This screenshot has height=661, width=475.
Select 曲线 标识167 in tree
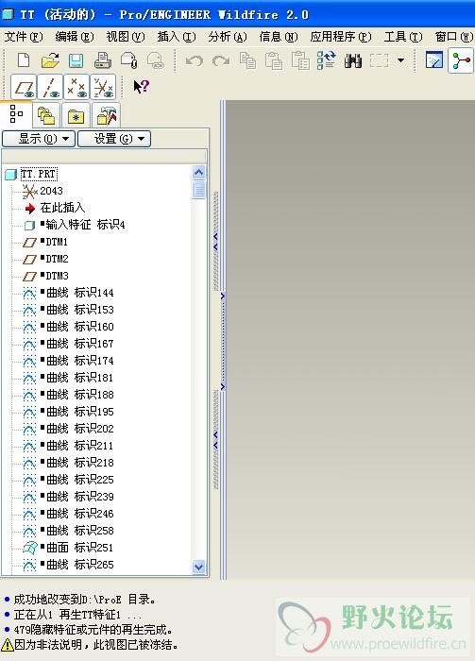pyautogui.click(x=79, y=343)
